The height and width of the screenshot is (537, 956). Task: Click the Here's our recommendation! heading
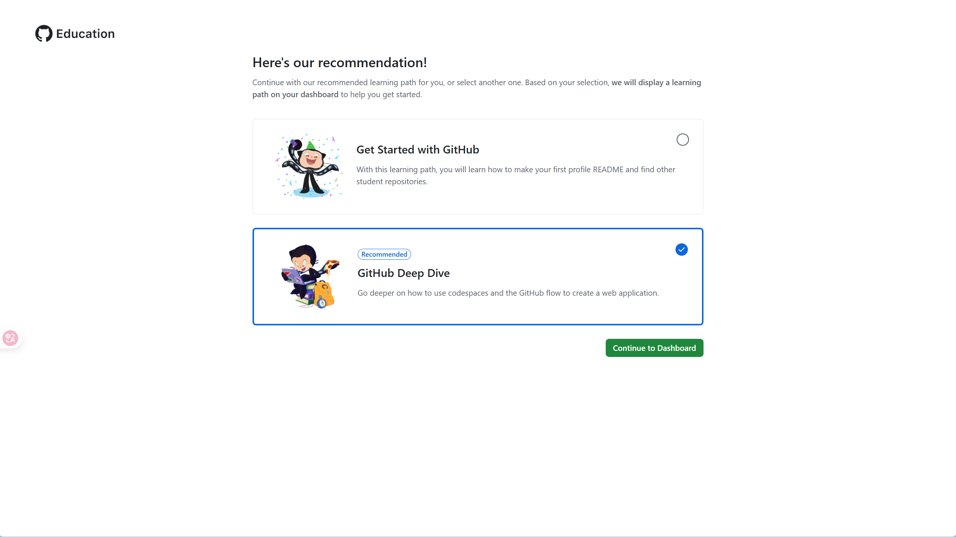(x=340, y=62)
